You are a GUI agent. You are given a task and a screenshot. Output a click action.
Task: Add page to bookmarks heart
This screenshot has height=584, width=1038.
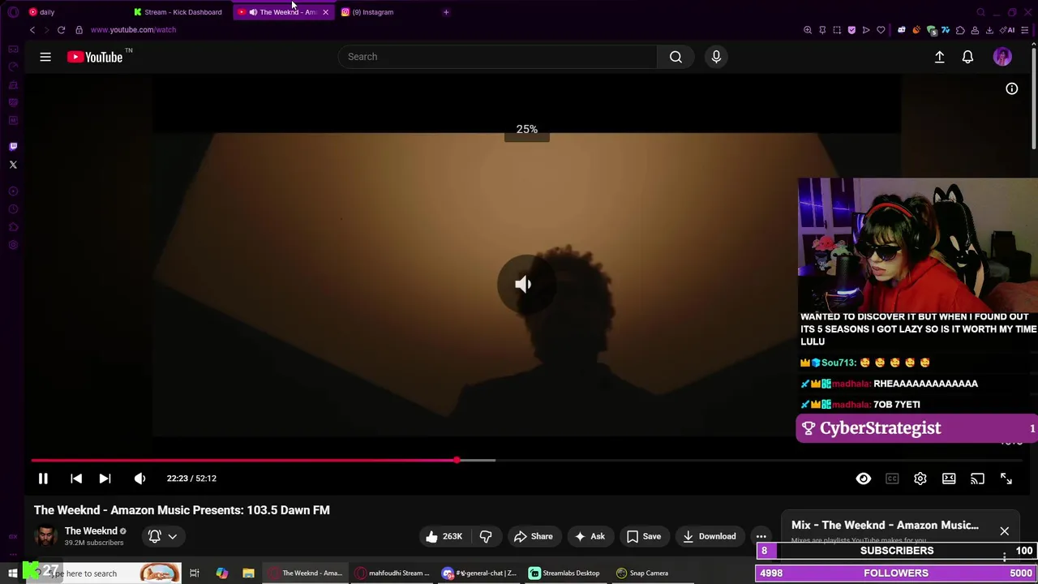881,30
